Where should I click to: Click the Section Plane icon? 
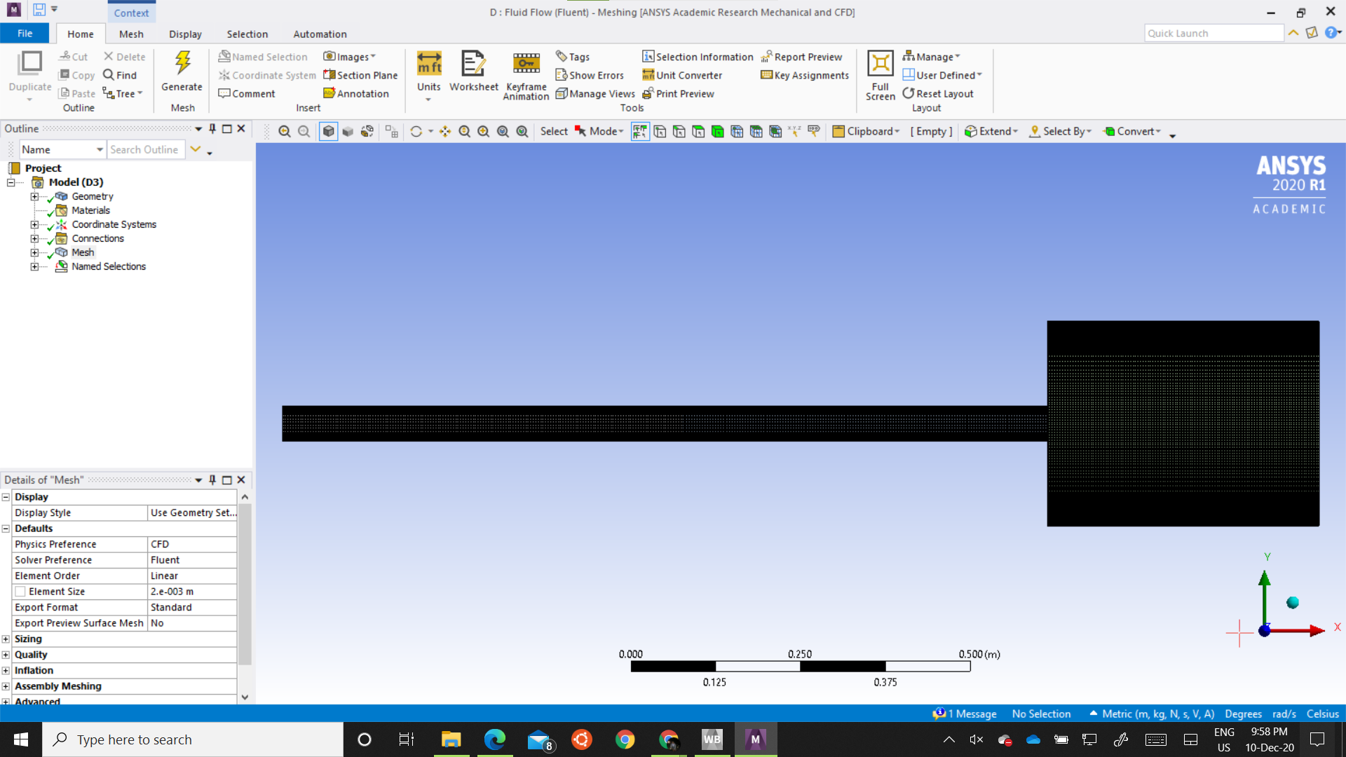pyautogui.click(x=329, y=75)
